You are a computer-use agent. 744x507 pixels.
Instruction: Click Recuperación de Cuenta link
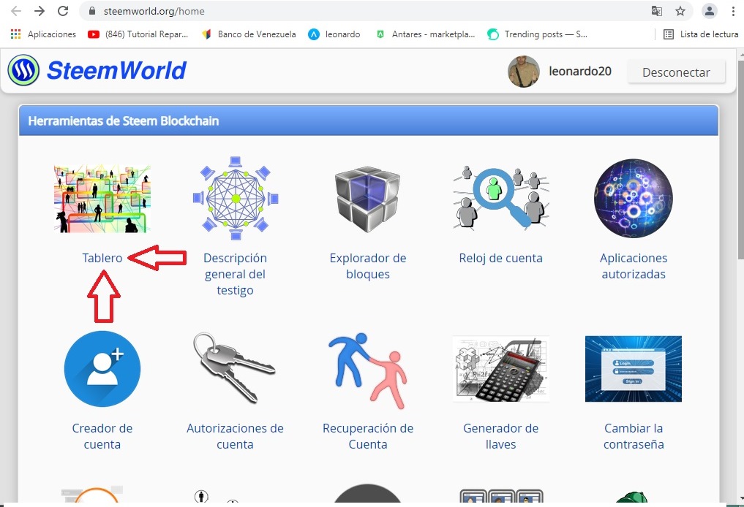[368, 436]
